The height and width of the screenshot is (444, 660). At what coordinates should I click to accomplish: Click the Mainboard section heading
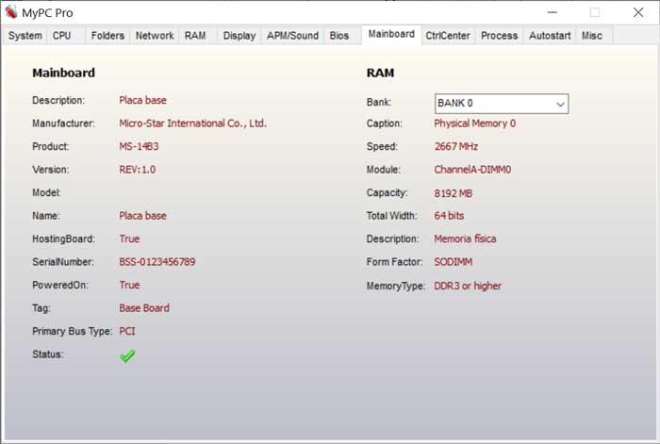[x=63, y=73]
